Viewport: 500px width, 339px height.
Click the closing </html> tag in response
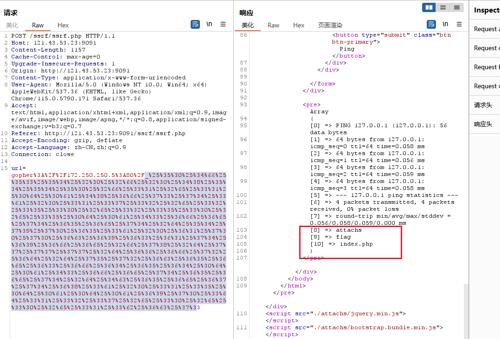pos(293,286)
